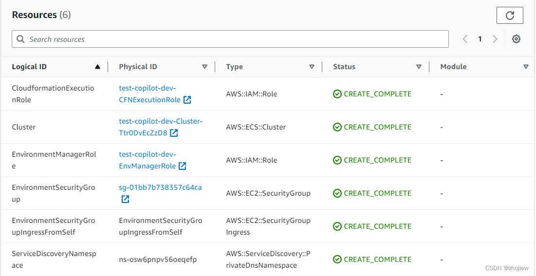The image size is (536, 276).
Task: Sort the Type column
Action: click(312, 67)
